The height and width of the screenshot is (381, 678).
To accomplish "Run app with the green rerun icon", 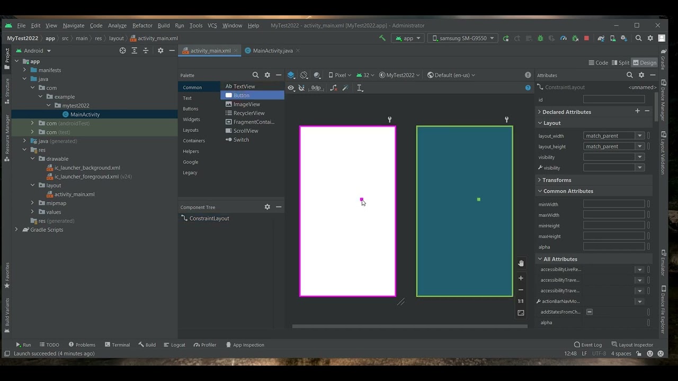I will pyautogui.click(x=506, y=38).
